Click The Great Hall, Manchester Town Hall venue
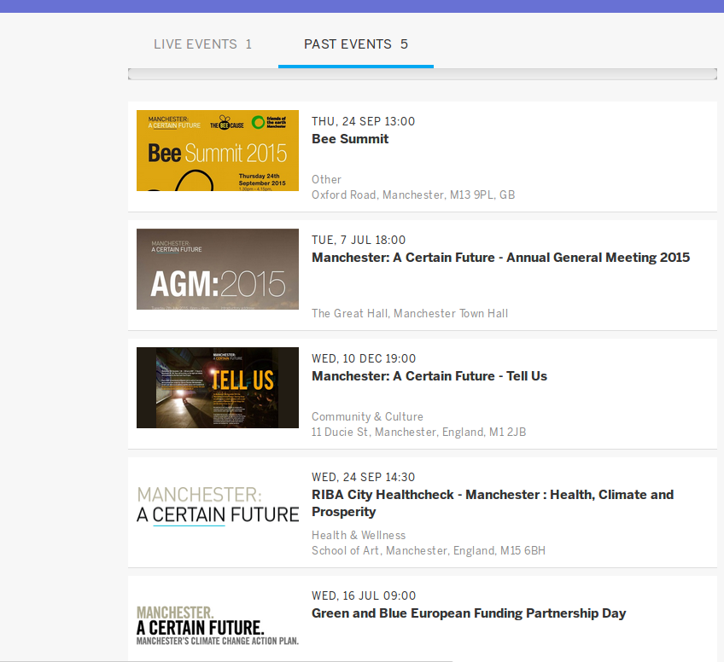 (x=410, y=313)
